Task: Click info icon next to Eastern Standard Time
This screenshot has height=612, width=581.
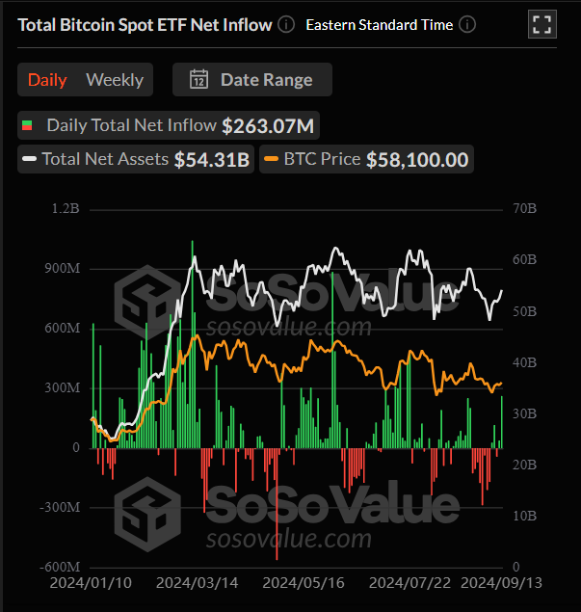Action: click(467, 25)
